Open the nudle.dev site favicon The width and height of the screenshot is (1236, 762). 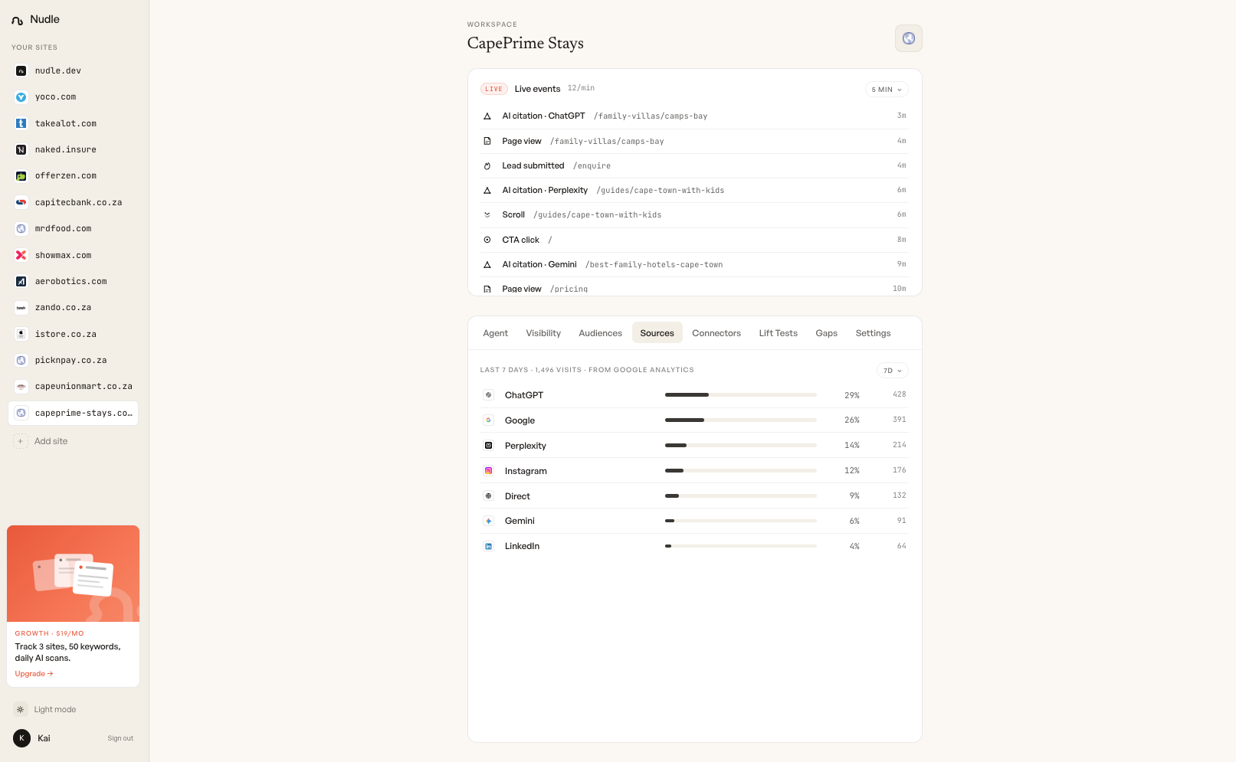coord(21,70)
